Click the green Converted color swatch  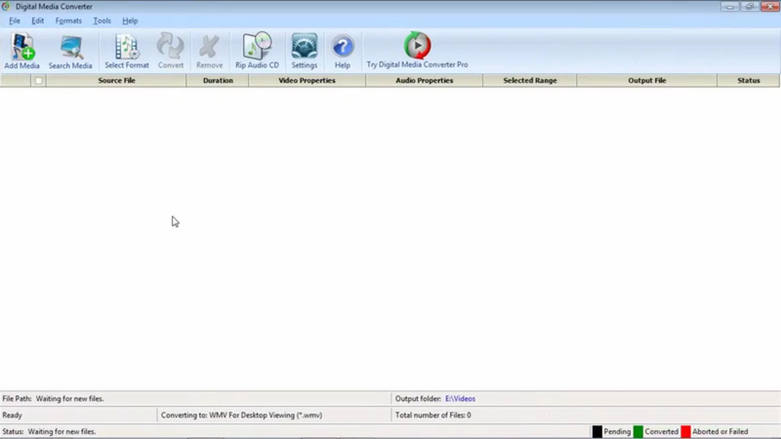638,431
